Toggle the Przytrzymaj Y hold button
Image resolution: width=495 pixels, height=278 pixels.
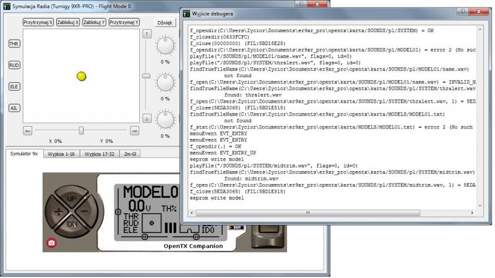coord(124,22)
